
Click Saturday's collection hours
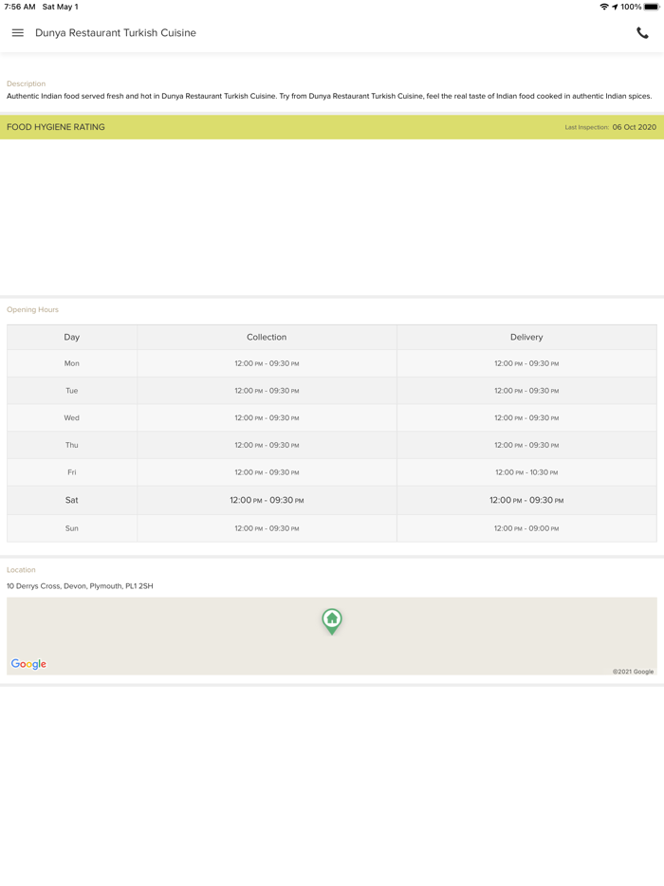(267, 500)
